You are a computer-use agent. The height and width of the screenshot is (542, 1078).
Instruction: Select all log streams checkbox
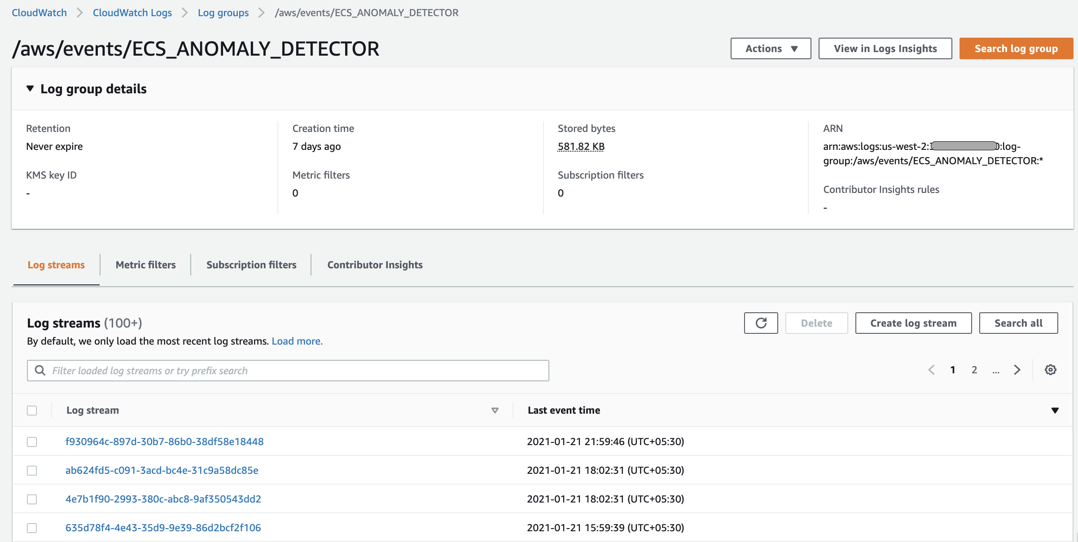32,410
